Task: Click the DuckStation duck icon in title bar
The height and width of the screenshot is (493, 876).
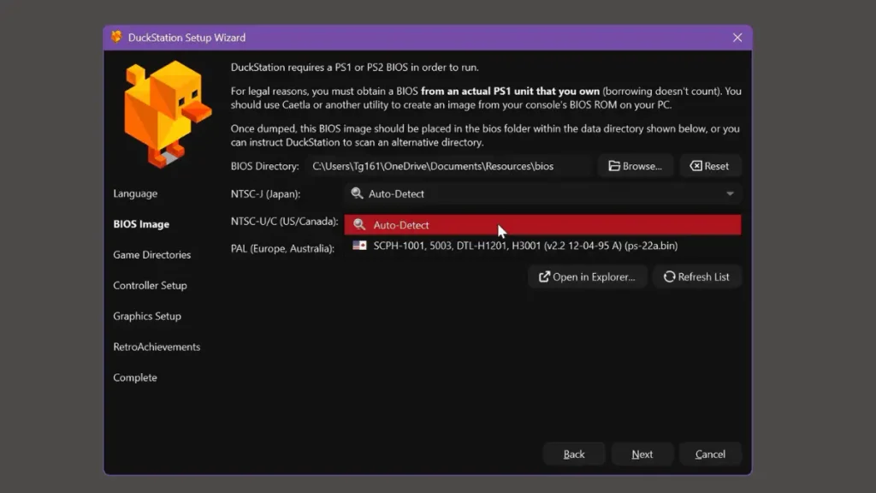Action: point(116,37)
